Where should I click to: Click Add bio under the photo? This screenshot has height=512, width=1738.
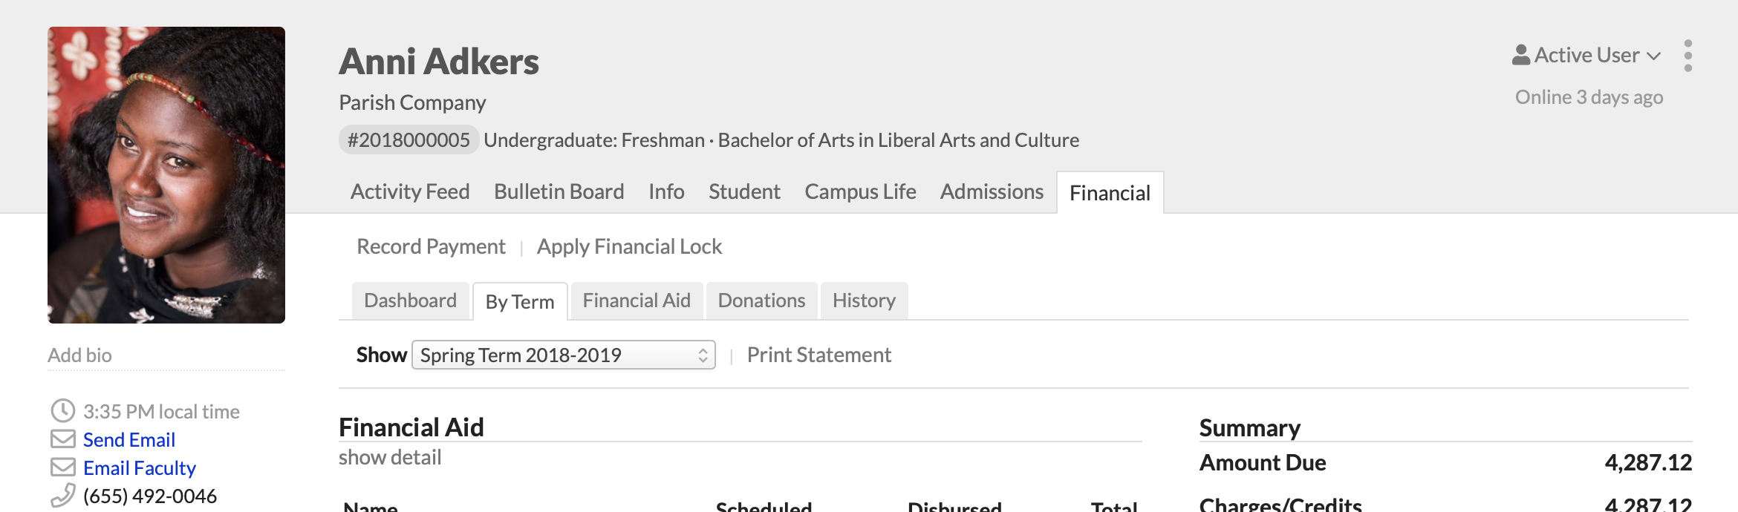(x=80, y=355)
